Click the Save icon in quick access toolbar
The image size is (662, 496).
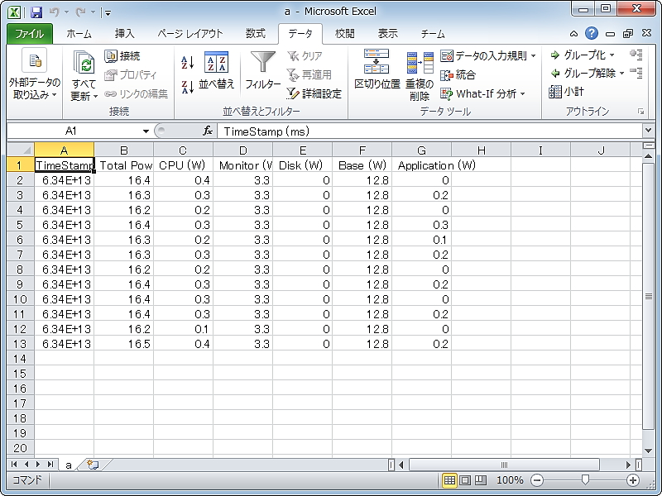[36, 12]
